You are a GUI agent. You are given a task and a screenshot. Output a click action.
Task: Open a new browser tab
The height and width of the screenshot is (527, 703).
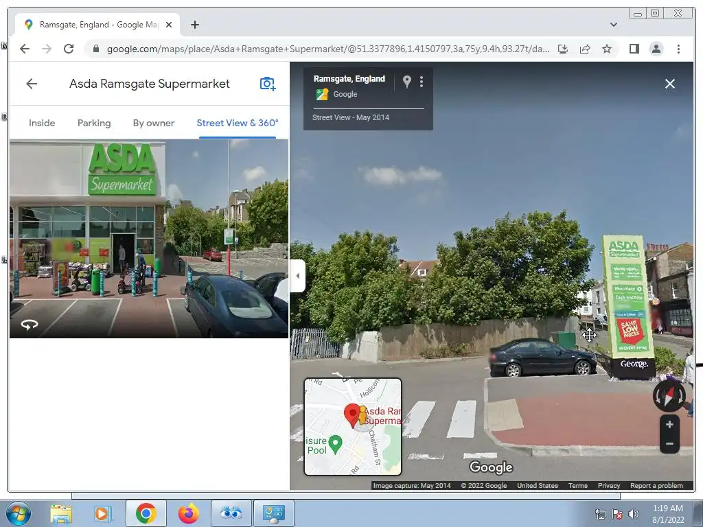coord(194,25)
